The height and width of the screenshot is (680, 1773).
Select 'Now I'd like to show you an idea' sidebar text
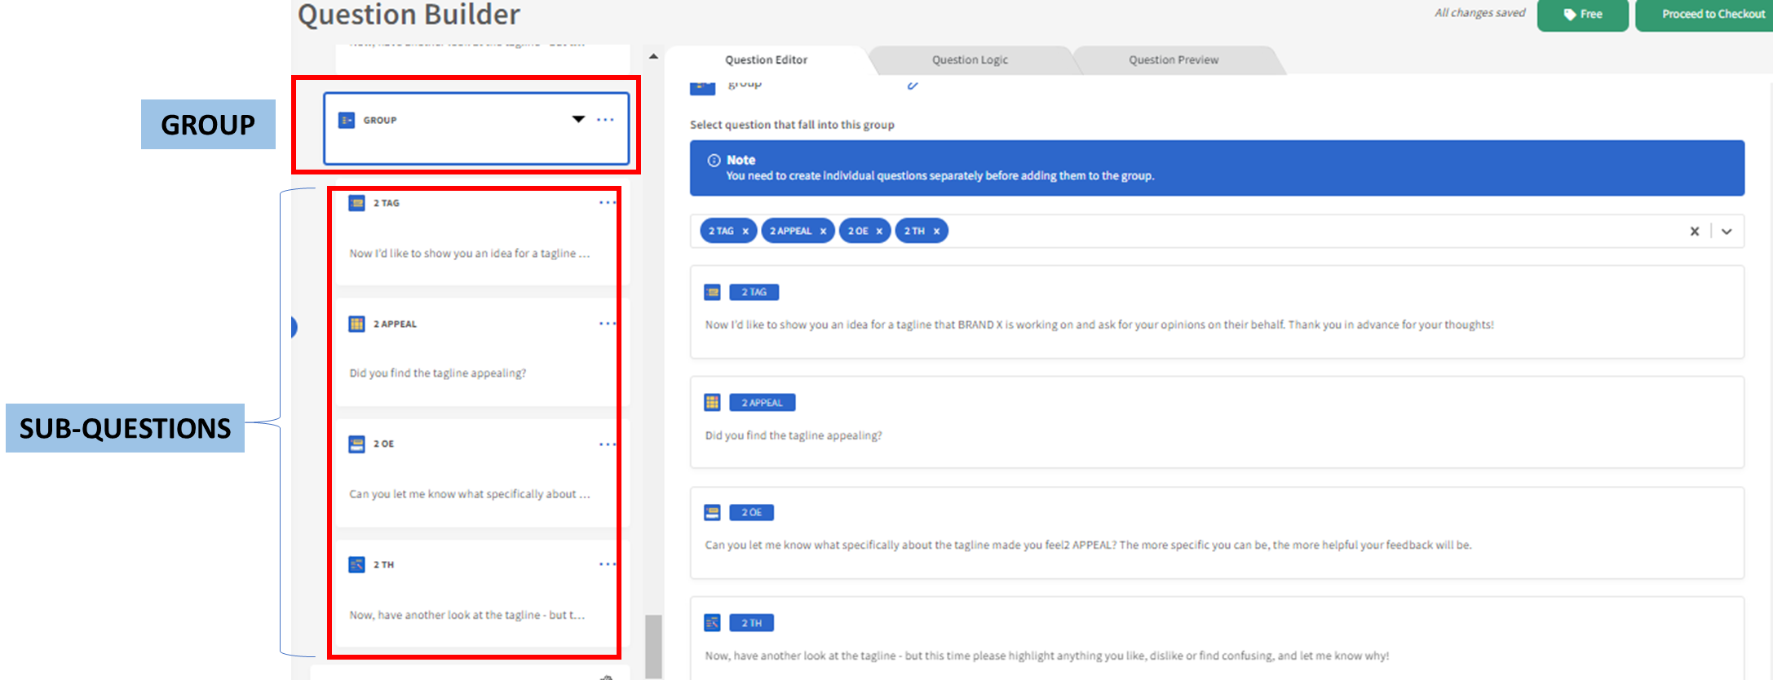[x=469, y=254]
